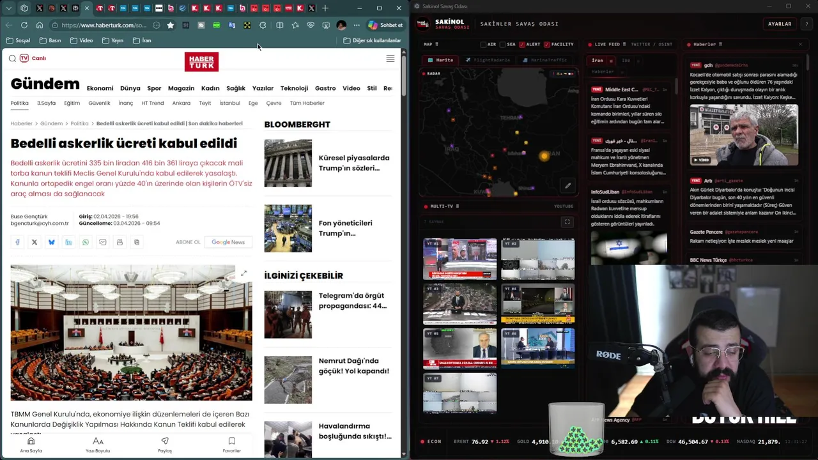The height and width of the screenshot is (460, 818).
Task: Open split screen view in browser
Action: pos(279,25)
